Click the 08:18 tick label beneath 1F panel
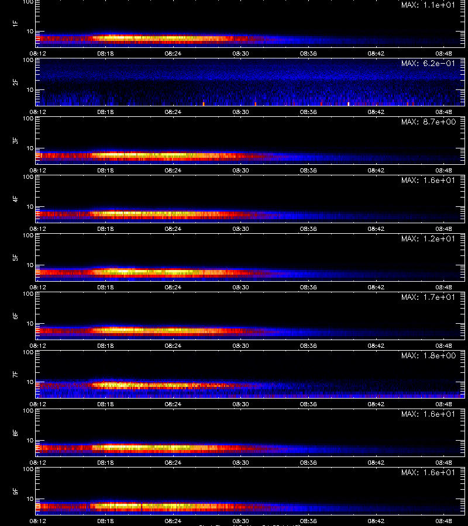The height and width of the screenshot is (526, 468). (105, 53)
